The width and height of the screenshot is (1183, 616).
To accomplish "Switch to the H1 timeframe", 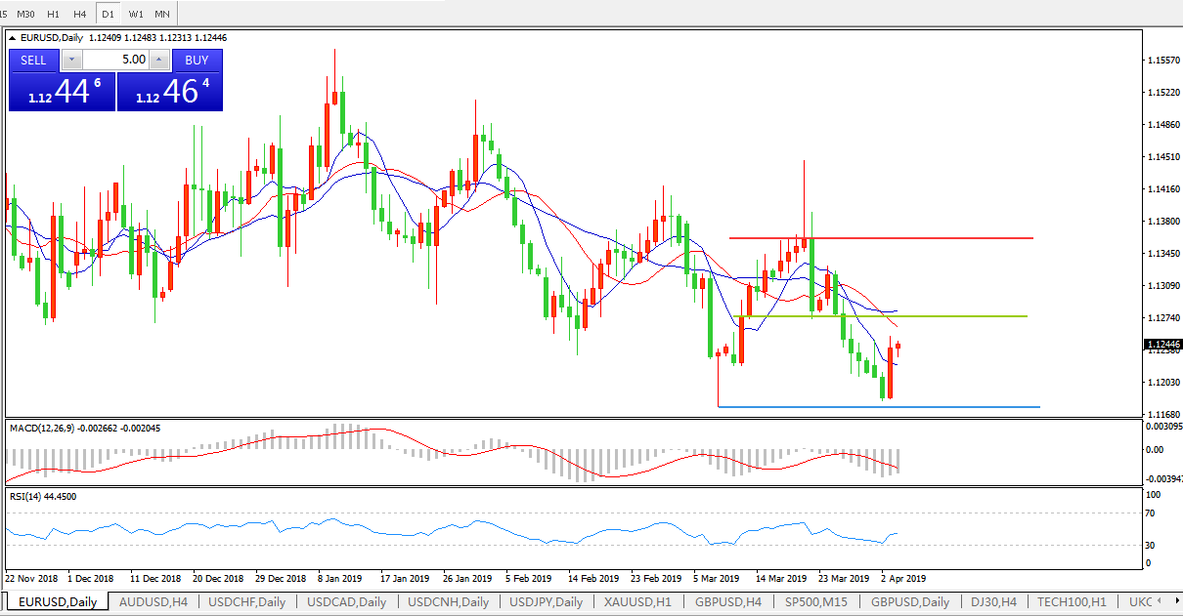I will coord(54,14).
